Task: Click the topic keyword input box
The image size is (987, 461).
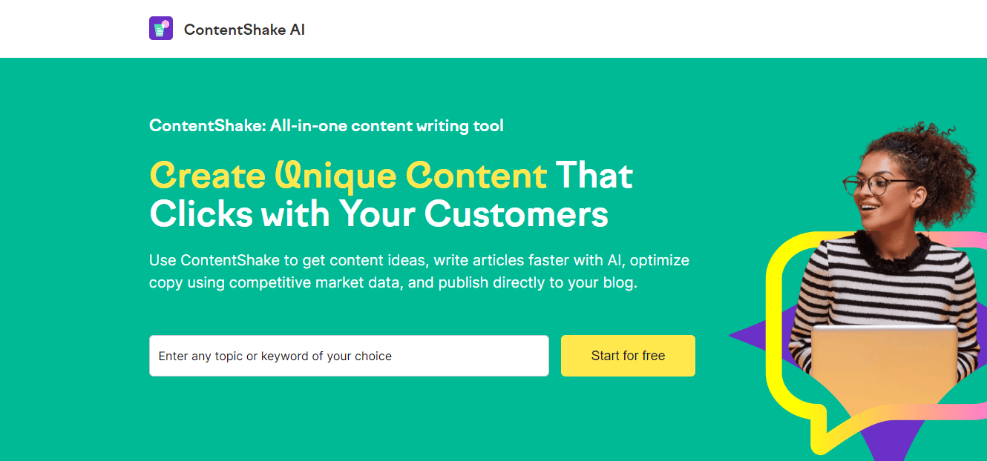Action: coord(349,356)
